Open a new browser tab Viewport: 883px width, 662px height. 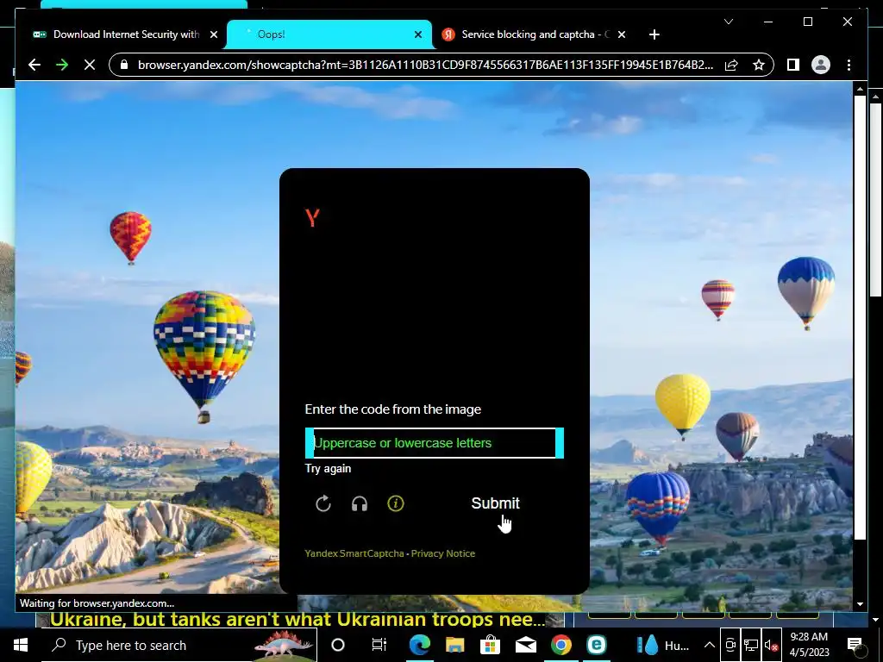point(654,34)
